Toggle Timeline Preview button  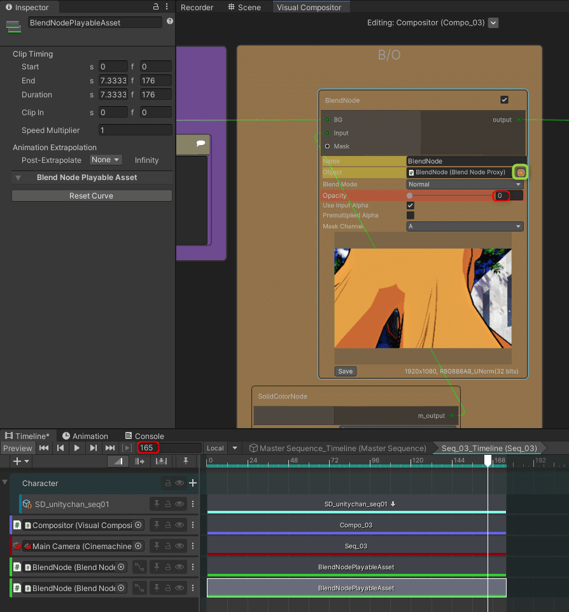point(18,448)
